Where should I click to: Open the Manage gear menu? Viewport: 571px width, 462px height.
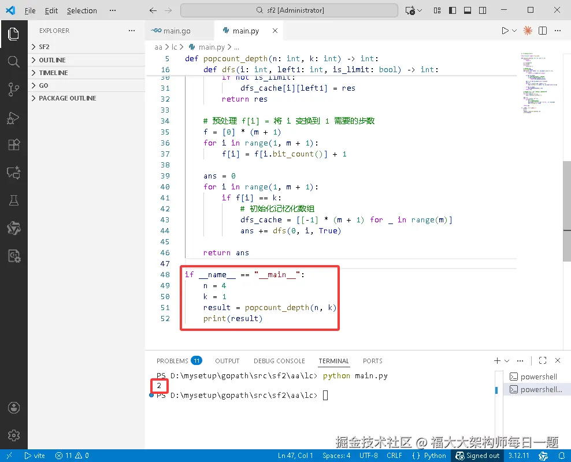[x=13, y=435]
